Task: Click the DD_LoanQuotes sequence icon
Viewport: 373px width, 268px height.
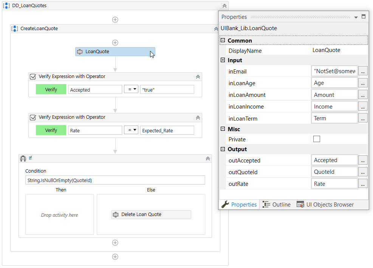Action: pyautogui.click(x=6, y=5)
